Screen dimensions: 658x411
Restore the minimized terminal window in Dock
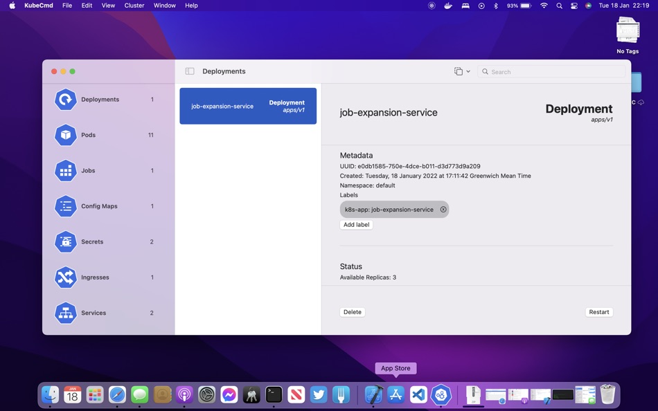[x=562, y=394]
